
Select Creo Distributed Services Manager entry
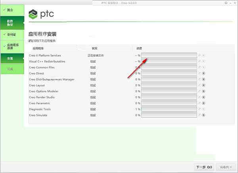click(52, 79)
